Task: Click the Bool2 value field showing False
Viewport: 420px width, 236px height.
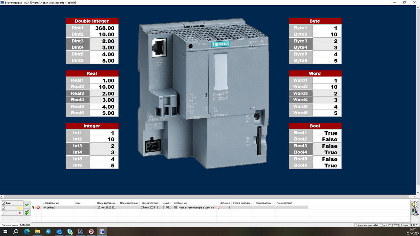Action: 327,139
